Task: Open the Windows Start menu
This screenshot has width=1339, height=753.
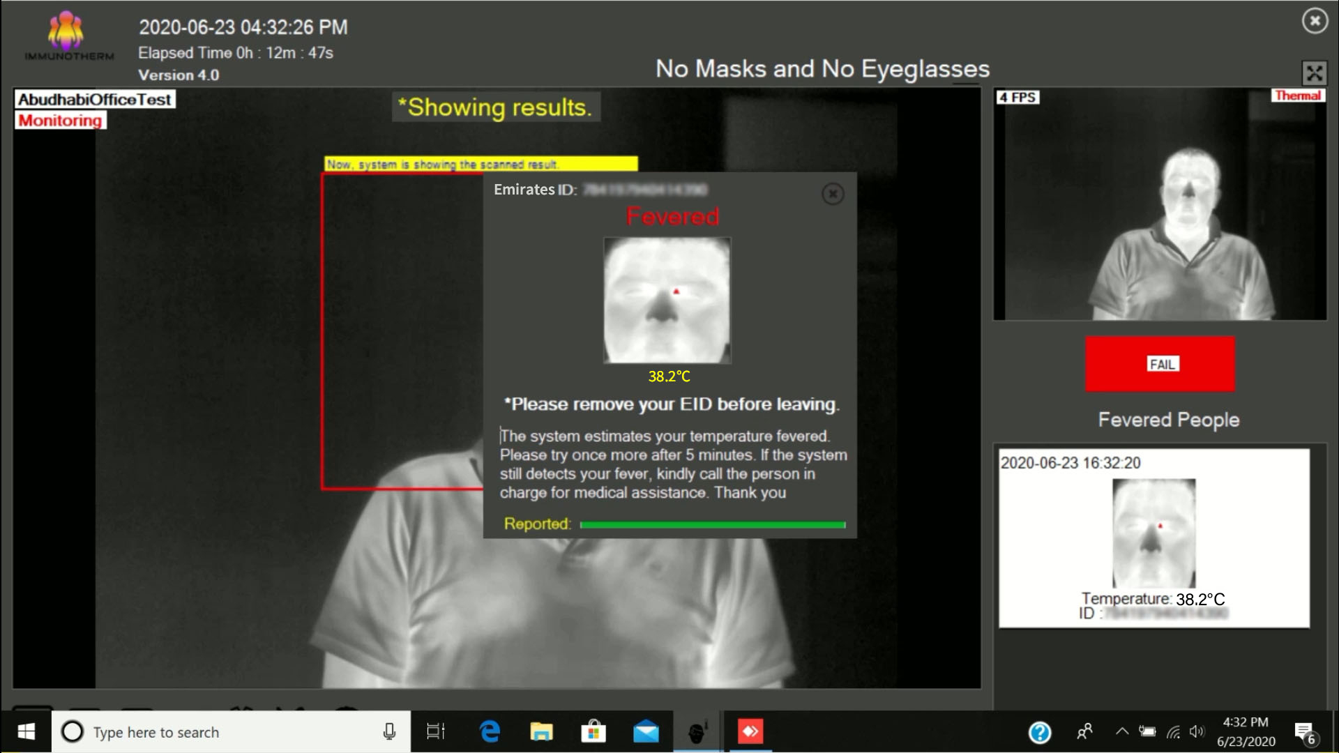Action: tap(26, 731)
